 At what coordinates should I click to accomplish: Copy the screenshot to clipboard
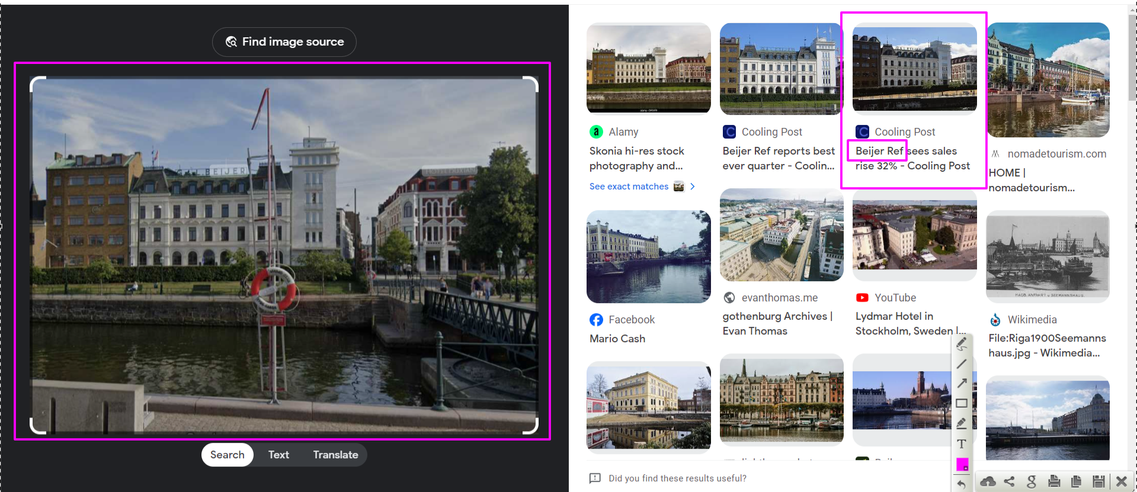[1076, 481]
